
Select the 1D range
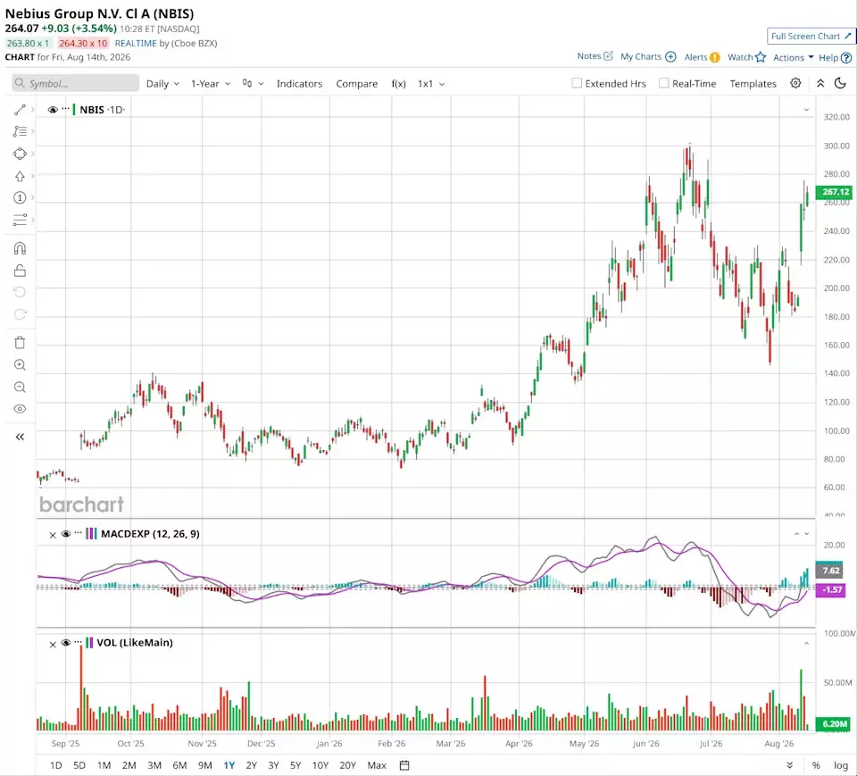[x=55, y=765]
